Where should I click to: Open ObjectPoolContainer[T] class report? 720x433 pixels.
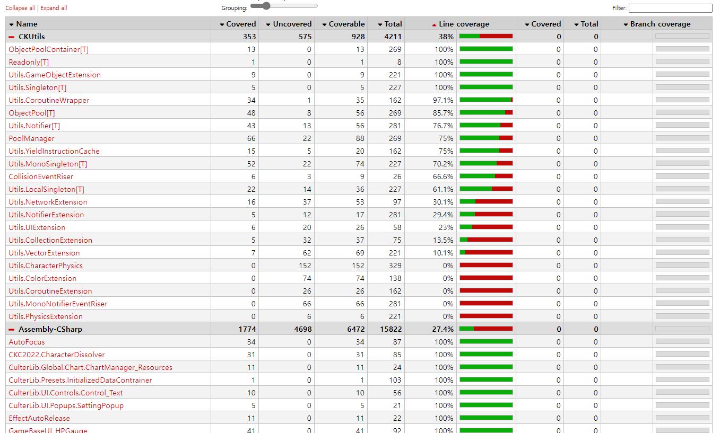pyautogui.click(x=48, y=49)
